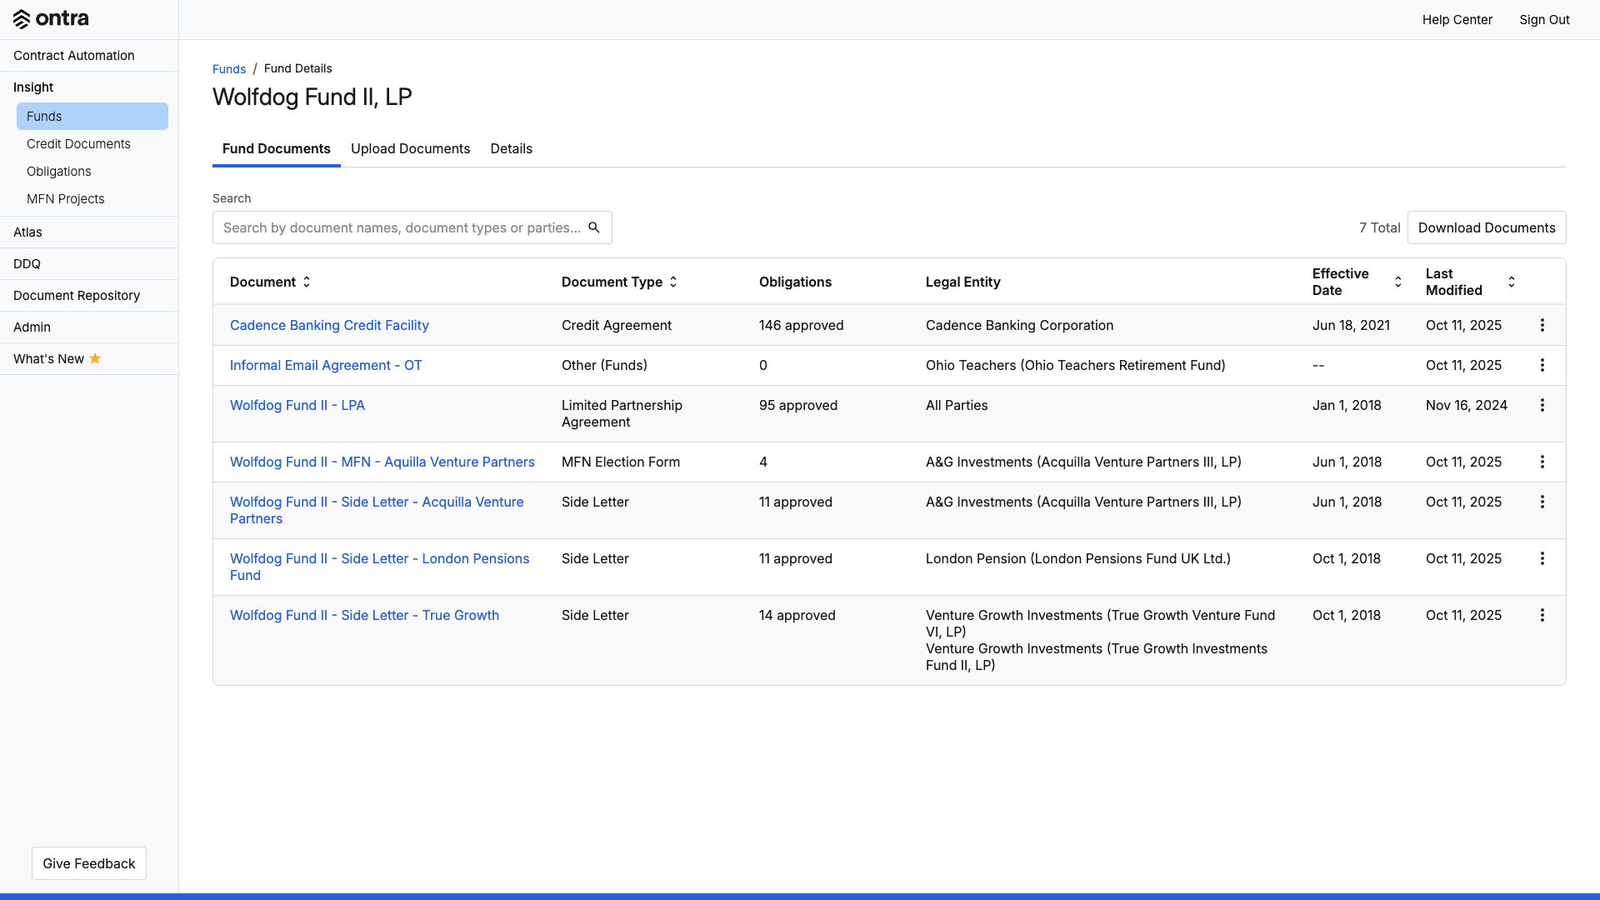Open Obligations in the Insight sidebar

(58, 171)
